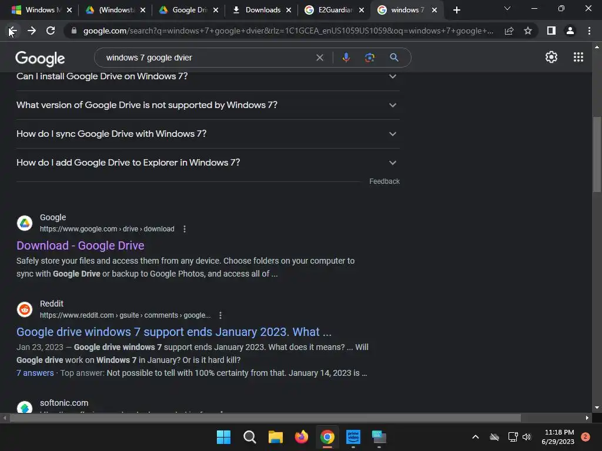Close the E2Guardian tab

[x=362, y=10]
